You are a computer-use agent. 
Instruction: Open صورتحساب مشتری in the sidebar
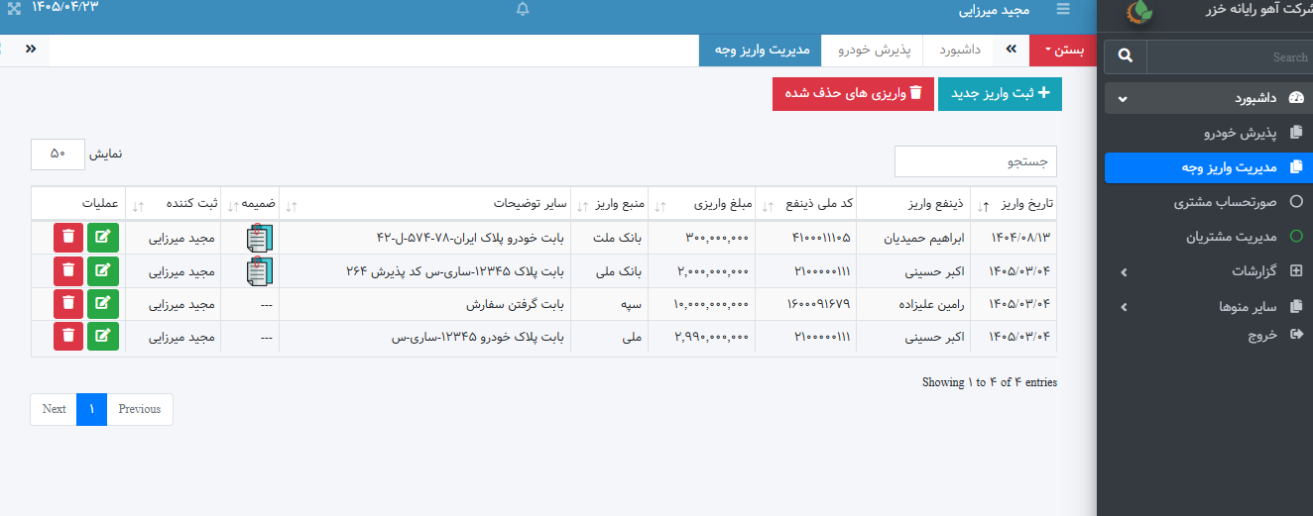pyautogui.click(x=1208, y=202)
